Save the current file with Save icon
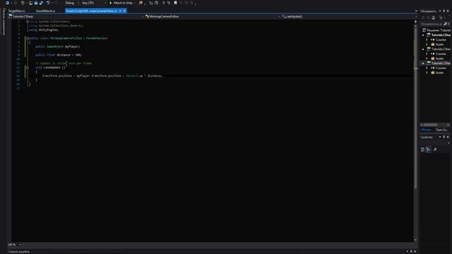452x254 pixels. pyautogui.click(x=36, y=3)
